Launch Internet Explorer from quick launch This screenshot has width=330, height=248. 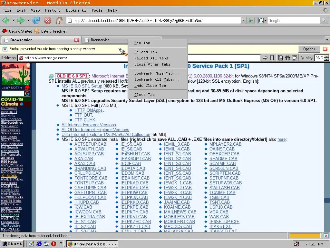39,244
